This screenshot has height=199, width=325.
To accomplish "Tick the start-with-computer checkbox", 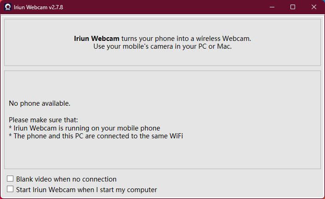I will coord(10,189).
